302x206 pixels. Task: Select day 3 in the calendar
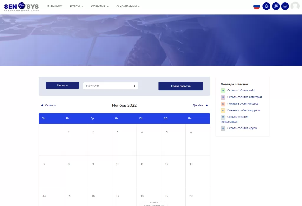pos(117,132)
